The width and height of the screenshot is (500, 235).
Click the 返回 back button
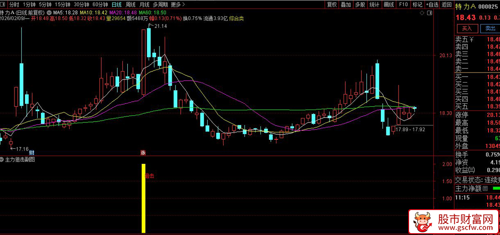(x=447, y=5)
